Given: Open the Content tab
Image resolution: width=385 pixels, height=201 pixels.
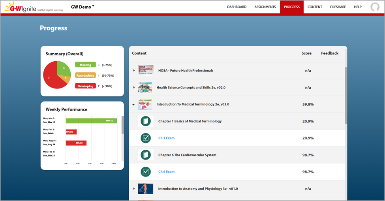Looking at the screenshot, I should [315, 7].
